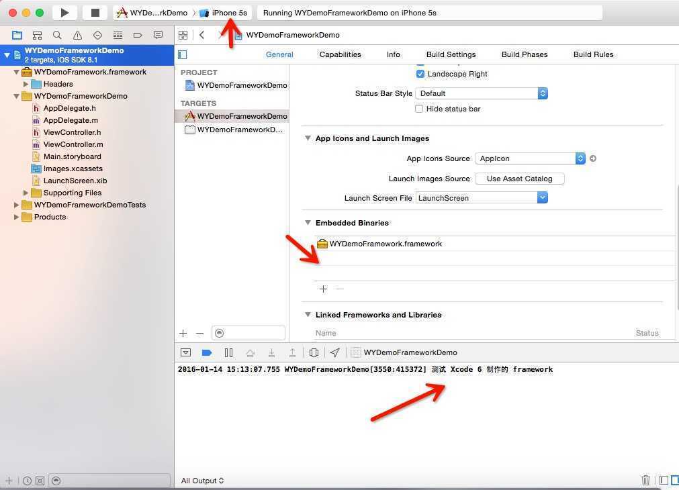Image resolution: width=679 pixels, height=490 pixels.
Task: Open the Project navigator folder icon
Action: (x=17, y=35)
